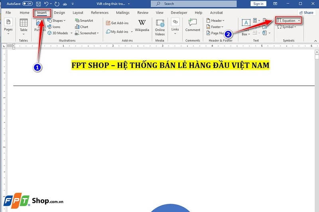Click the Undo arrow icon
The height and width of the screenshot is (212, 319).
click(46, 4)
